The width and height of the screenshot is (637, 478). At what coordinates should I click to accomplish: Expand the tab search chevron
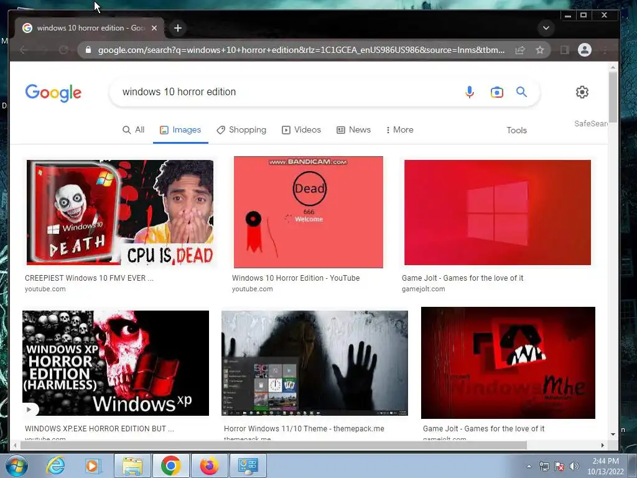(546, 28)
